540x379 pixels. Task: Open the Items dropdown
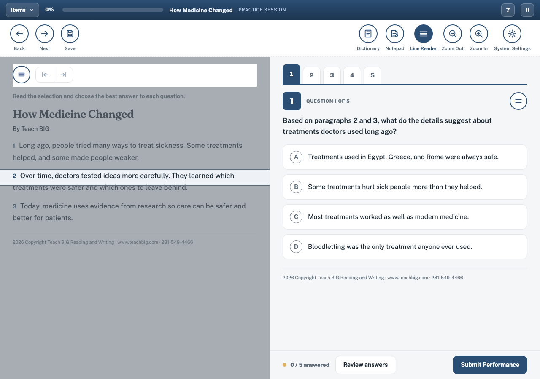tap(22, 10)
